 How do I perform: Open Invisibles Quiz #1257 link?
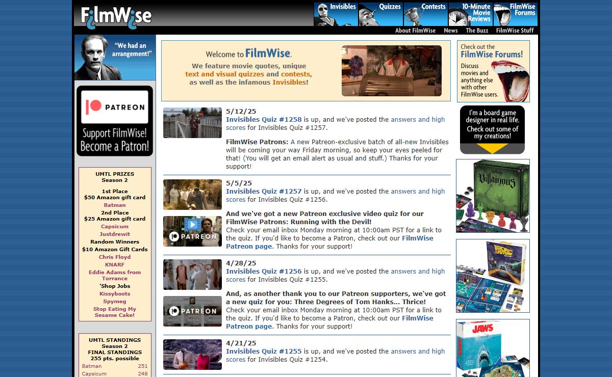(264, 191)
